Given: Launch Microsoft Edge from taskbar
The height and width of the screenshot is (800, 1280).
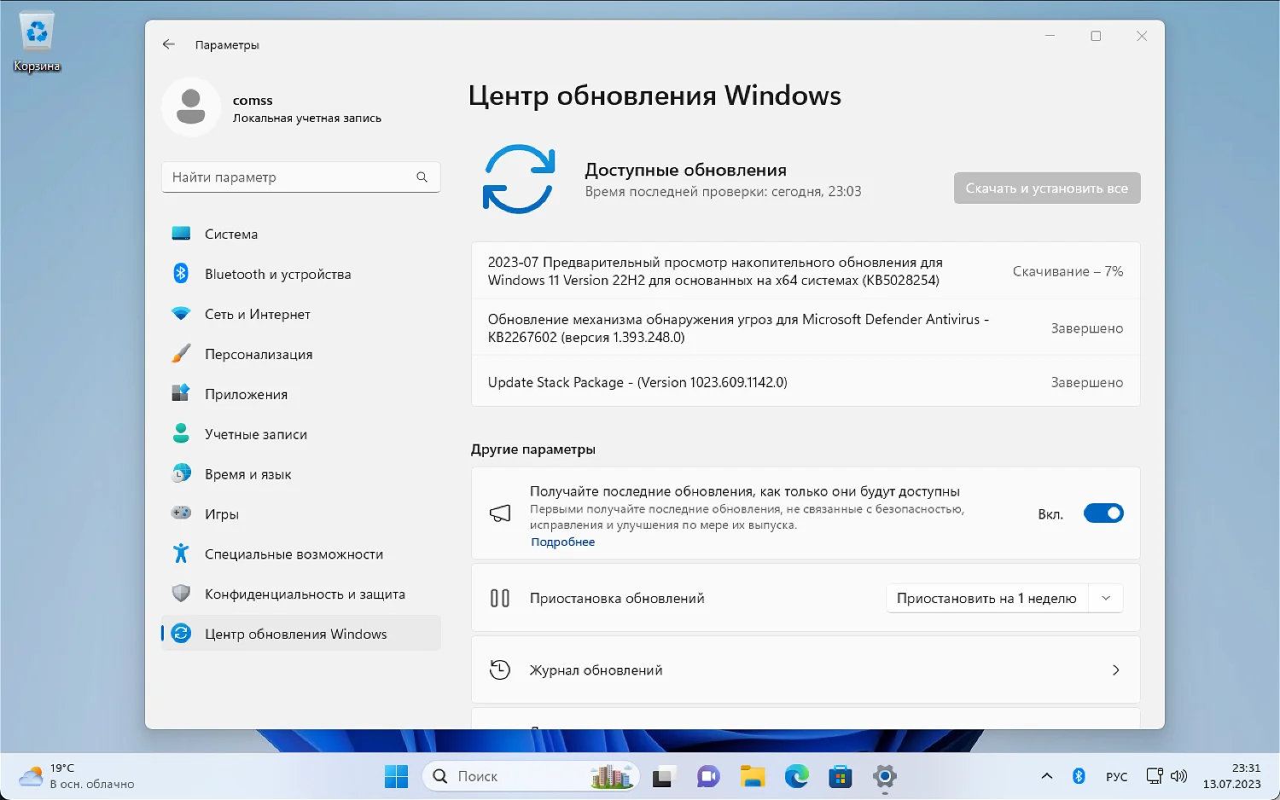Looking at the screenshot, I should coord(797,777).
